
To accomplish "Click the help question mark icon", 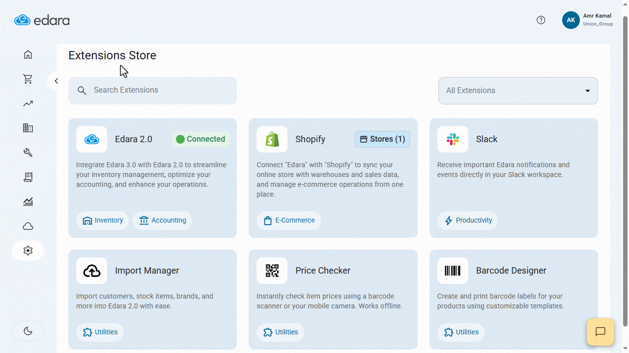I will [541, 20].
